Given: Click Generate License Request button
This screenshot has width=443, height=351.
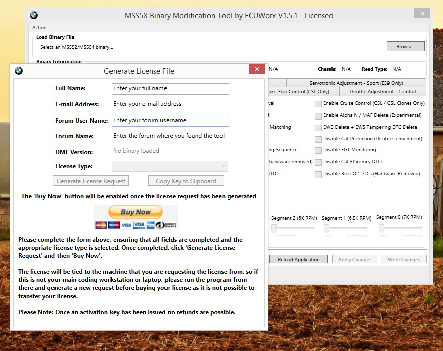Looking at the screenshot, I should tap(91, 181).
